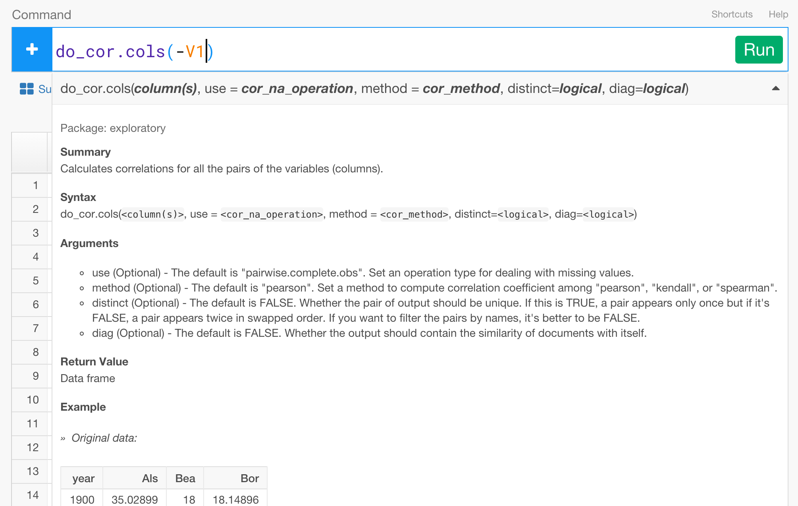Select row number 1 header

pyautogui.click(x=35, y=185)
